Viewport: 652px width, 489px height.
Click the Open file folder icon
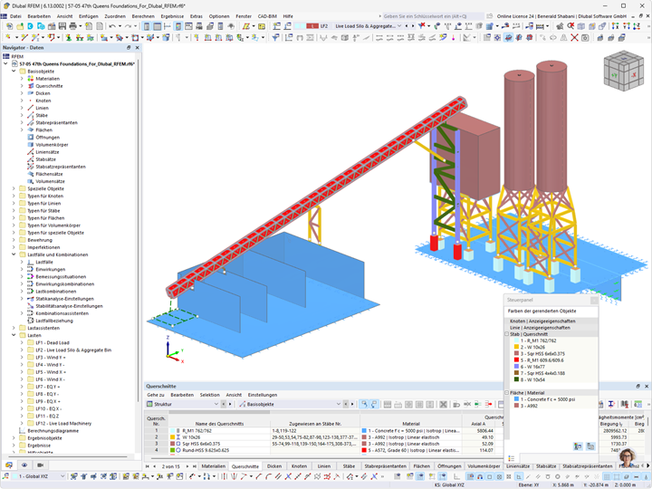point(20,26)
